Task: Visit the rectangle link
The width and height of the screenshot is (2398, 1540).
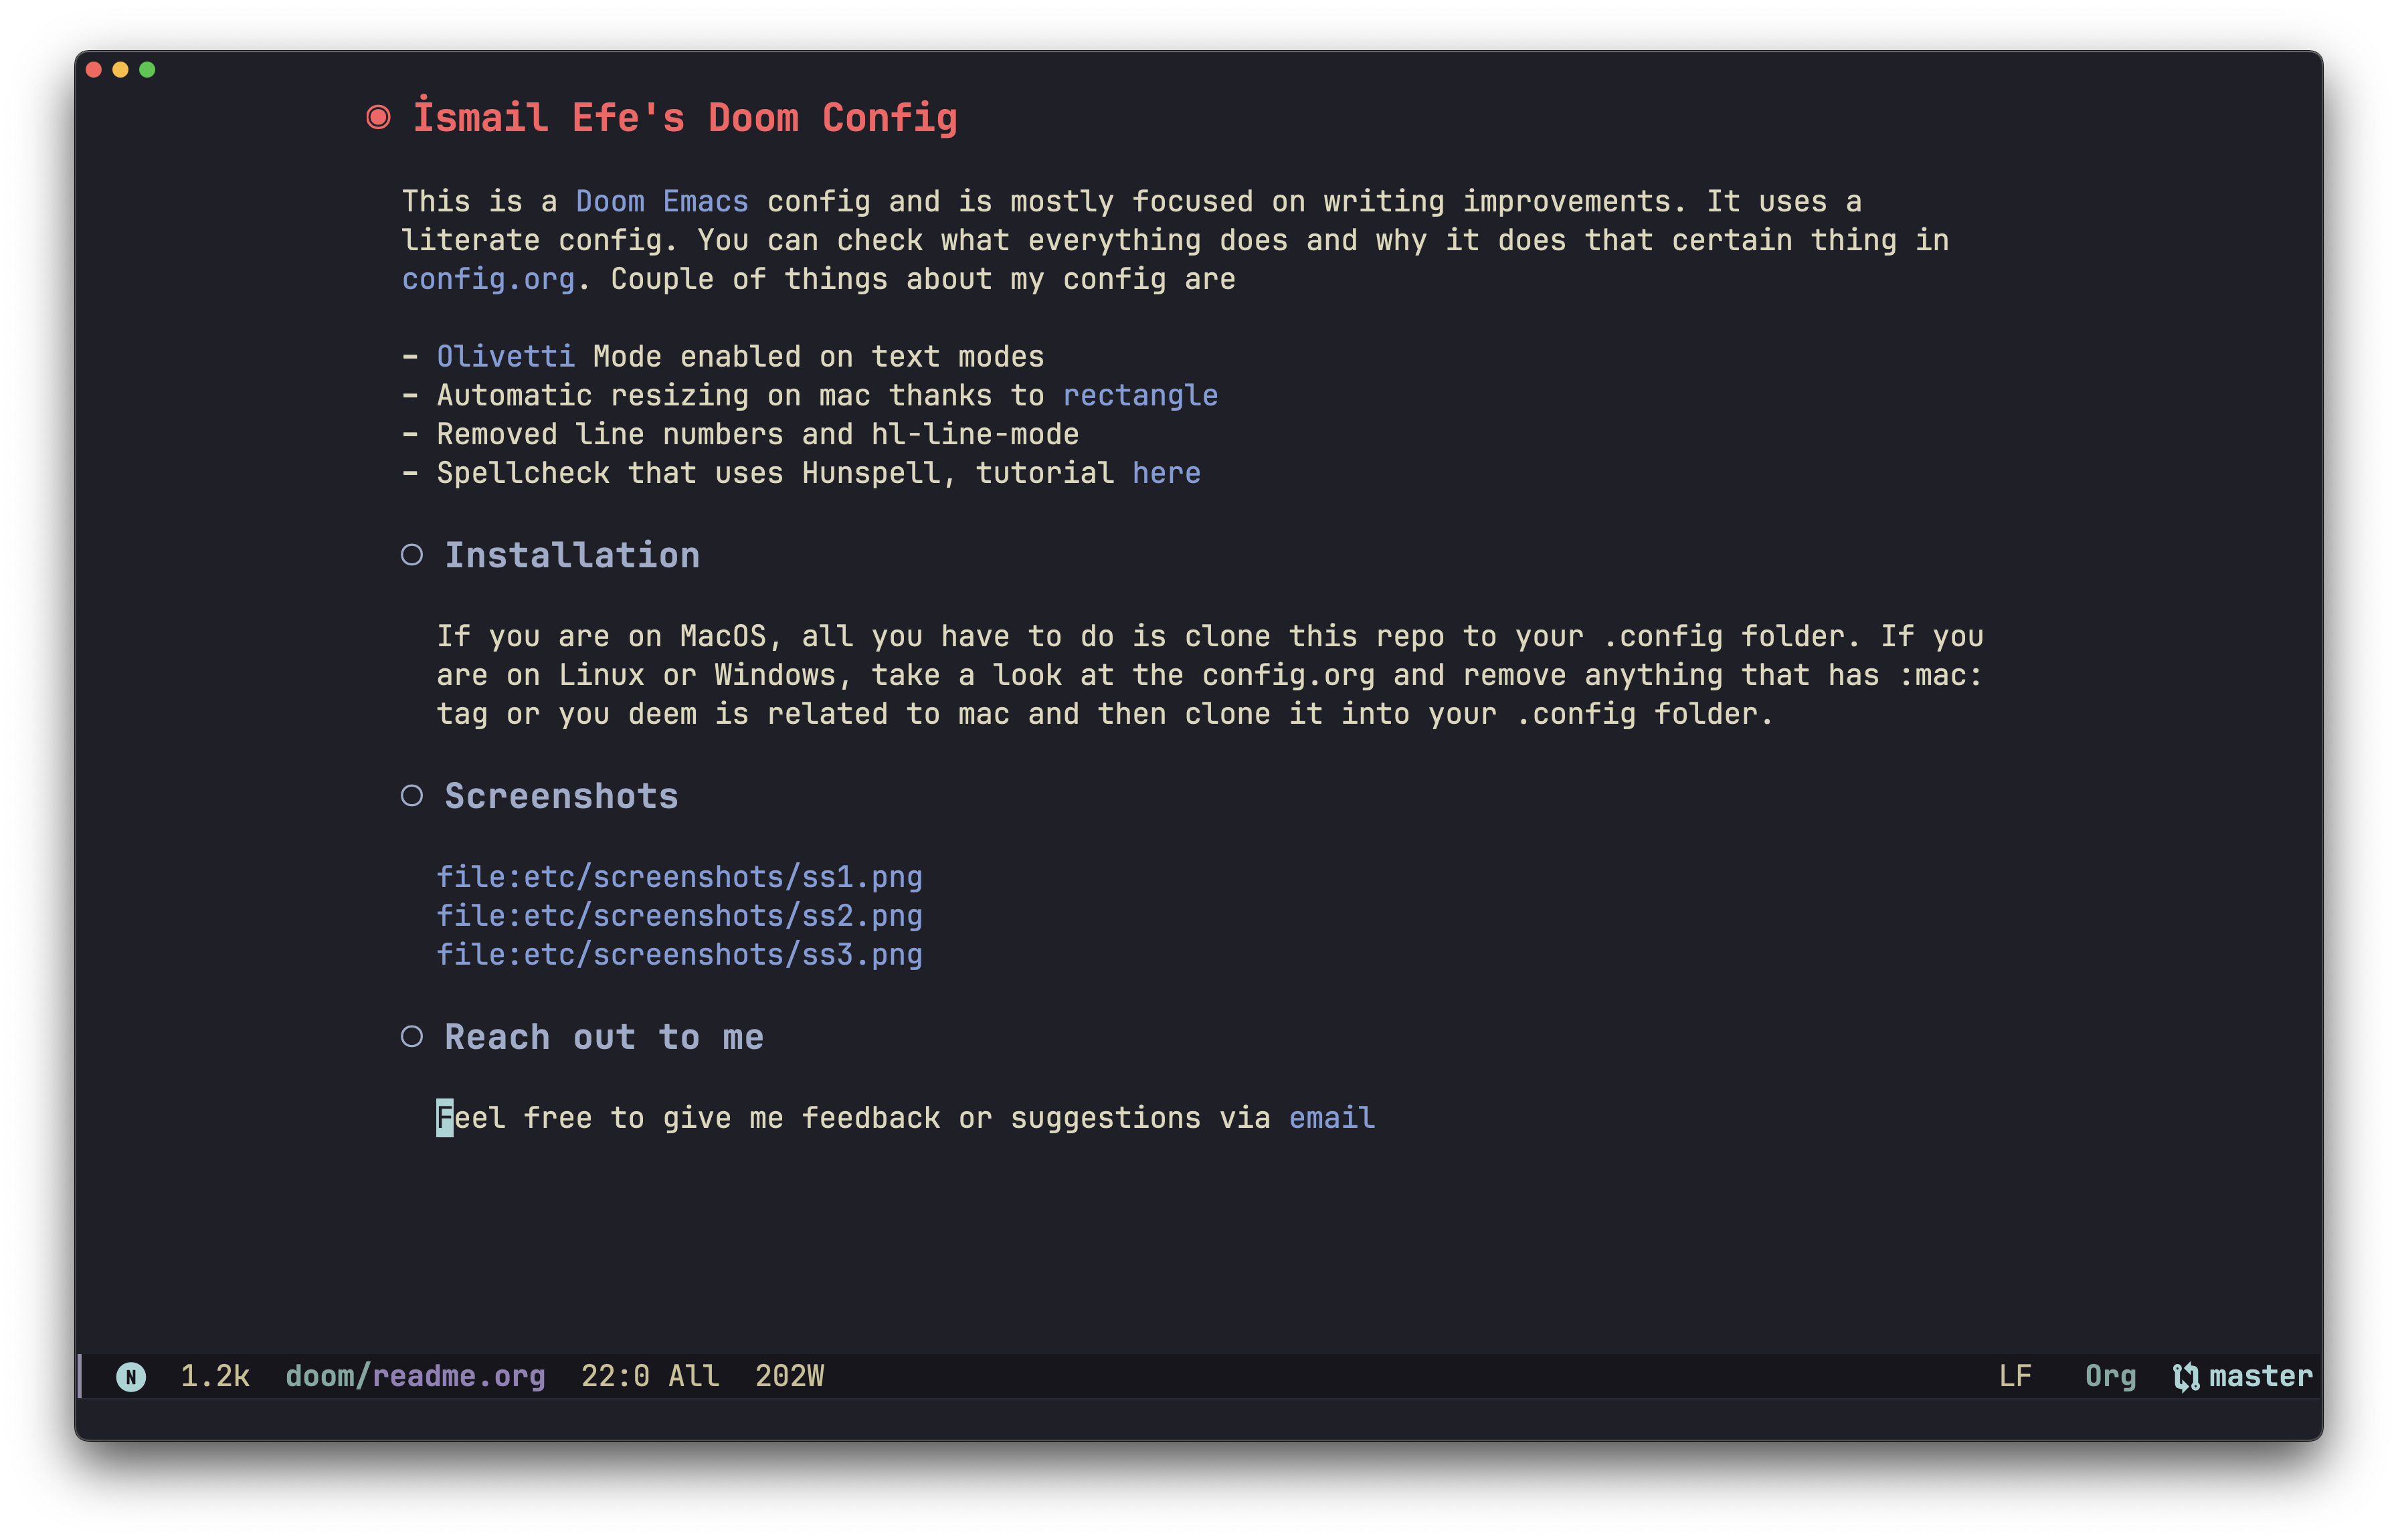Action: pyautogui.click(x=1140, y=396)
